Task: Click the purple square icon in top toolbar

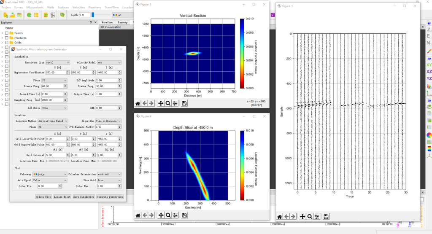Action: pyautogui.click(x=273, y=15)
